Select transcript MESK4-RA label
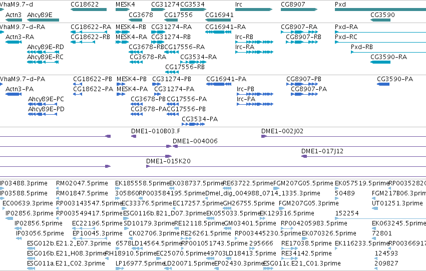The image size is (426, 271). click(x=131, y=37)
